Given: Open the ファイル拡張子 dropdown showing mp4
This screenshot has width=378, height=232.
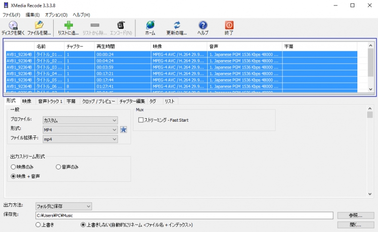Looking at the screenshot, I should click(x=80, y=139).
